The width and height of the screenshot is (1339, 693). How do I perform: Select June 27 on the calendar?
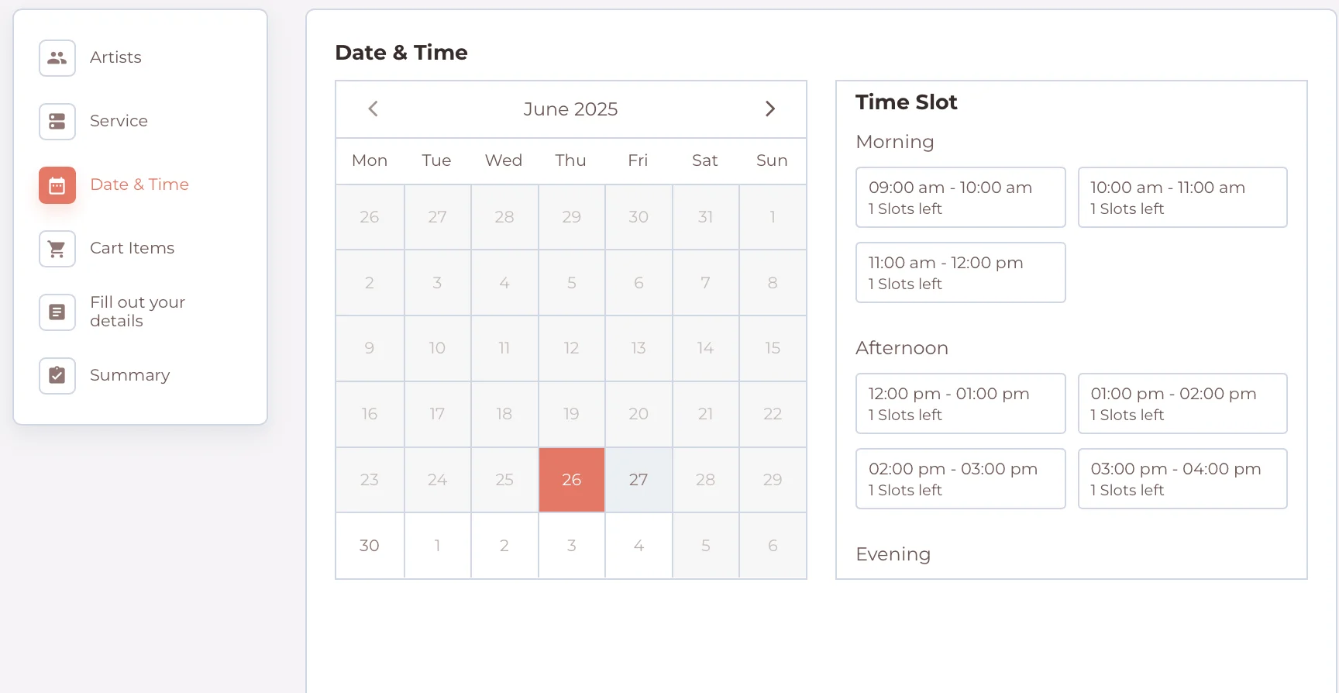point(639,480)
